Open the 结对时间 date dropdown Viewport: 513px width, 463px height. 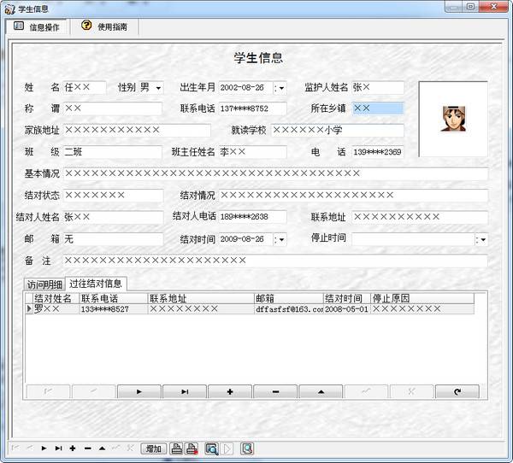pyautogui.click(x=280, y=240)
